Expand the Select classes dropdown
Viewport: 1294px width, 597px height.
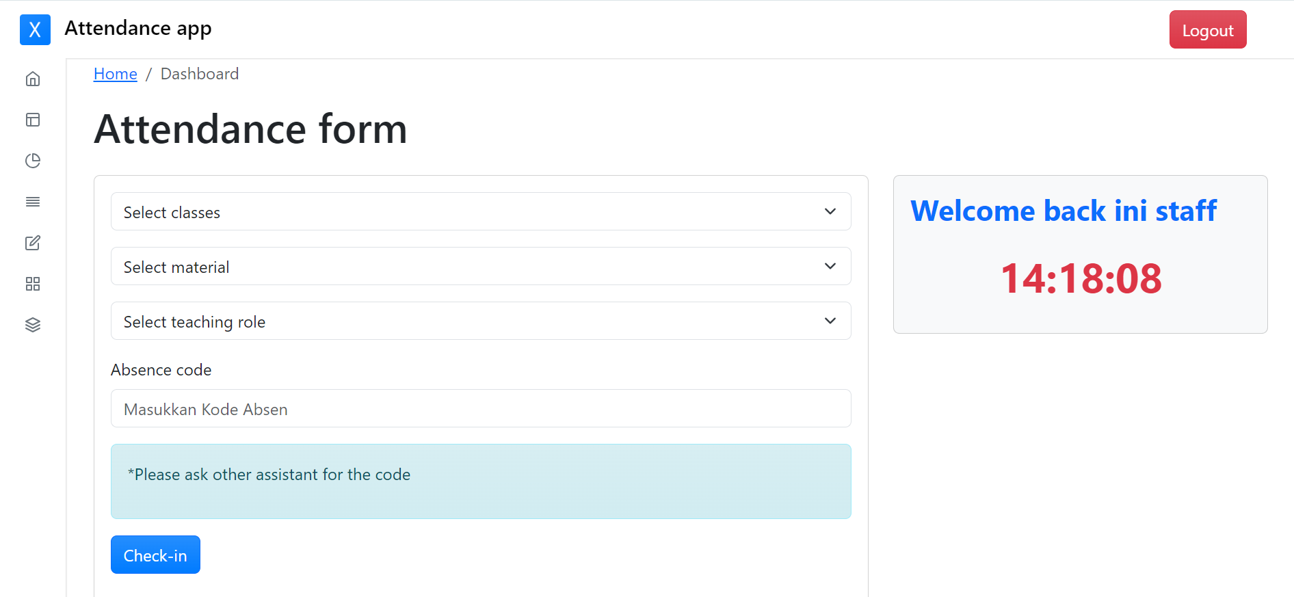pos(481,211)
